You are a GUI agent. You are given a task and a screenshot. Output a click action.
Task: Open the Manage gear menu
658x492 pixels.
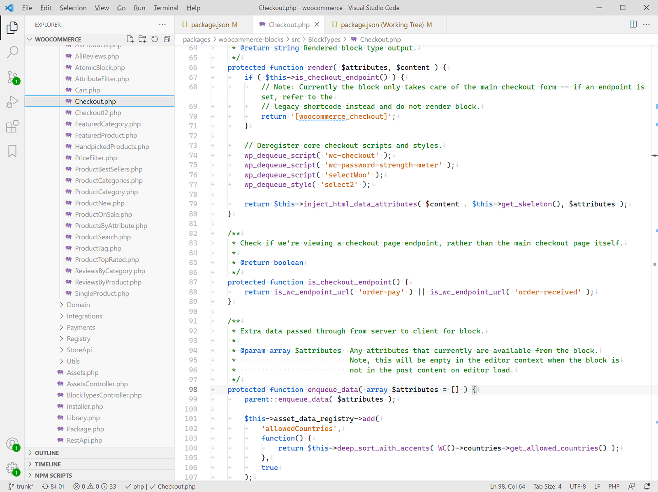tap(12, 469)
